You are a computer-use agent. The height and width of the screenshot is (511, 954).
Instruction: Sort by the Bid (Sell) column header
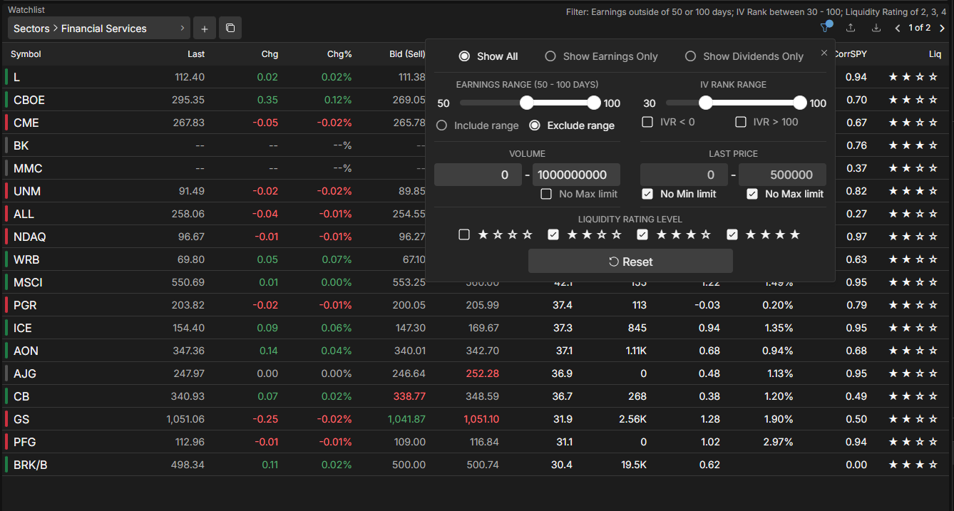pos(407,54)
